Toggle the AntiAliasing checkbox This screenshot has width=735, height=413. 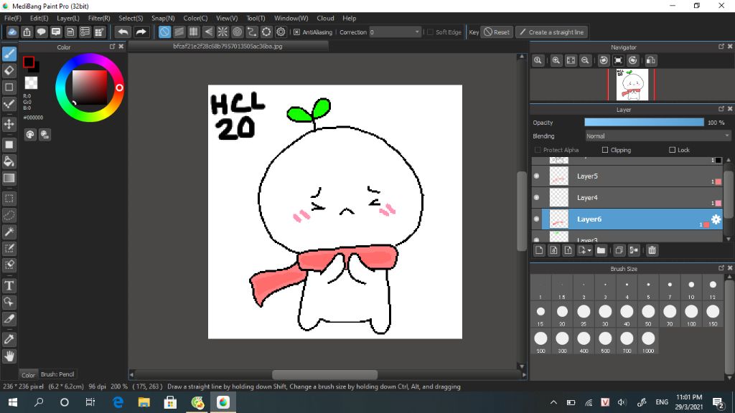(x=296, y=32)
